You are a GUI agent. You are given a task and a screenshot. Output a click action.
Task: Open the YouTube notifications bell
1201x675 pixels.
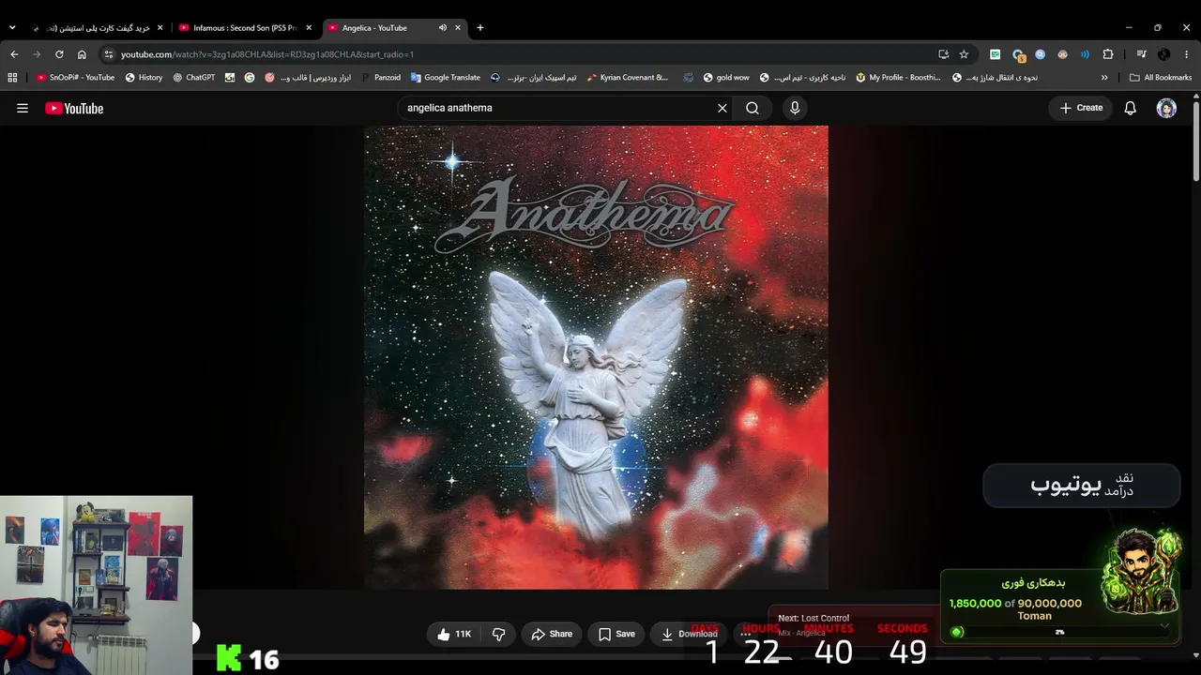1131,108
